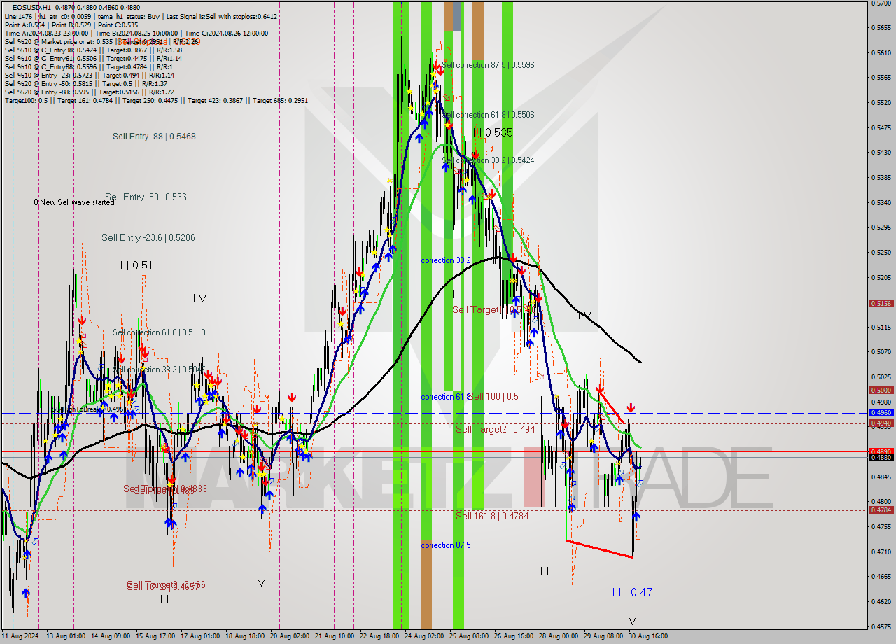Click the red 0.5156 price tag
Screen dimensions: 896x644
click(x=881, y=304)
